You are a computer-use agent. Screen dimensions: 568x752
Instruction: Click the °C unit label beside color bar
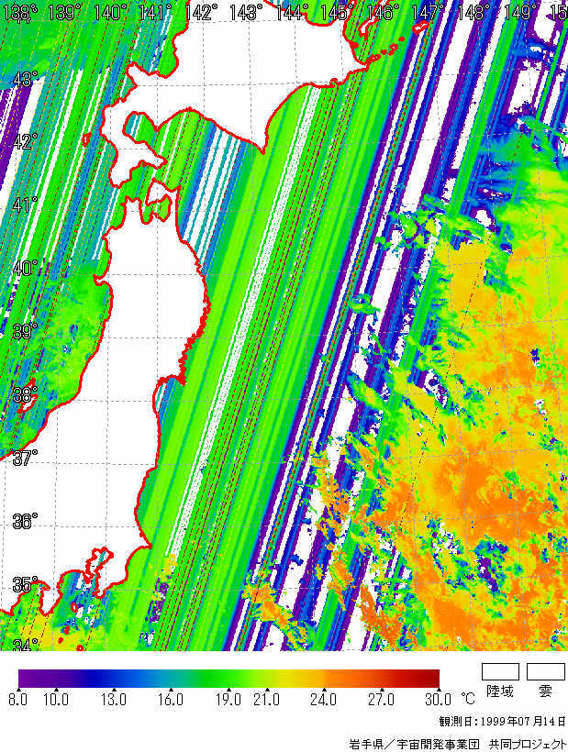click(x=468, y=698)
